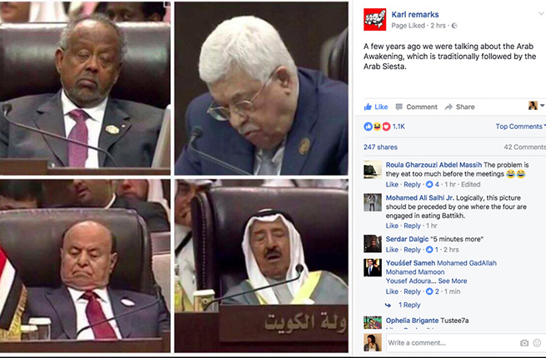Viewport: 546px width, 358px height.
Task: Click the reaction icons next to 1.1K
Action: (377, 127)
